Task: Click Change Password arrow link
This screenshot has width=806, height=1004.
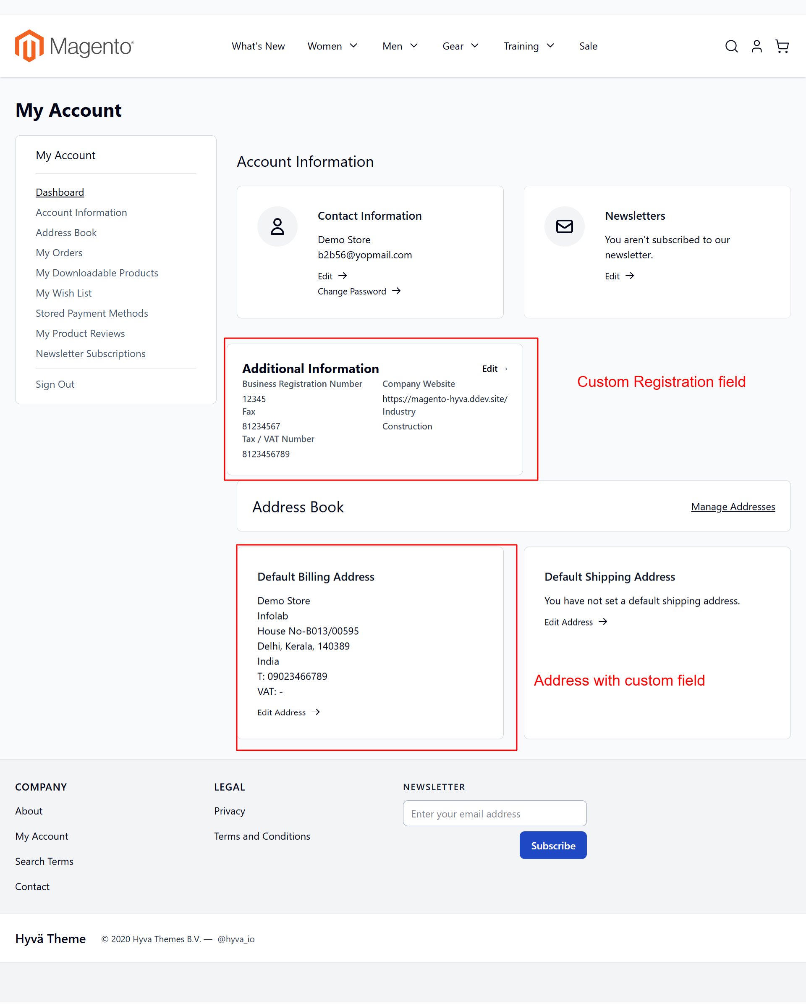Action: [359, 291]
